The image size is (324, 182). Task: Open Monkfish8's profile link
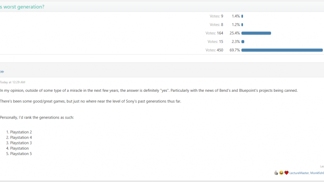click(317, 173)
